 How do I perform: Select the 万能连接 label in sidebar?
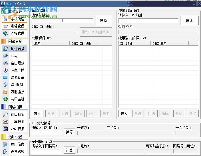click(18, 92)
